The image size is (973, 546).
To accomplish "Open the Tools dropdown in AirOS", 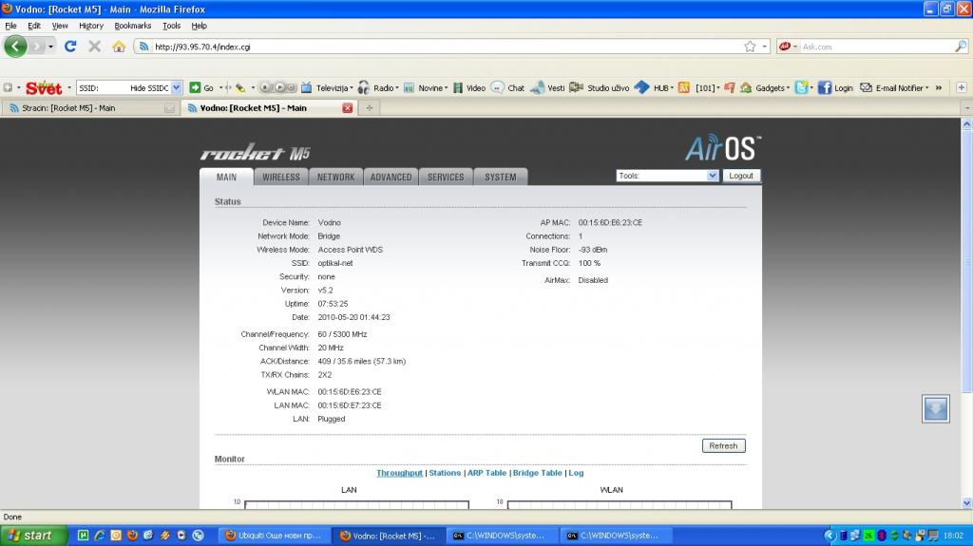I will 667,176.
